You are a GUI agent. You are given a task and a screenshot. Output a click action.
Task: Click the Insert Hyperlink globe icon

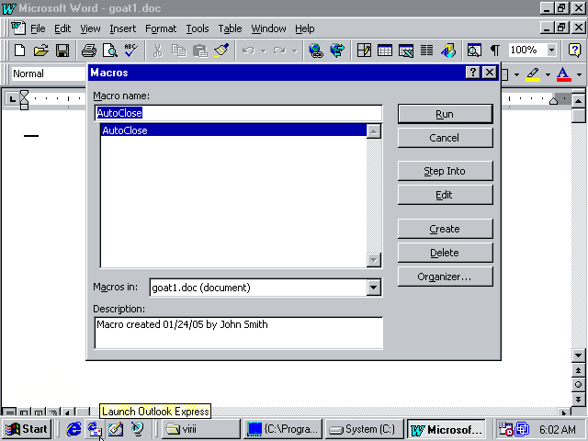pos(316,50)
